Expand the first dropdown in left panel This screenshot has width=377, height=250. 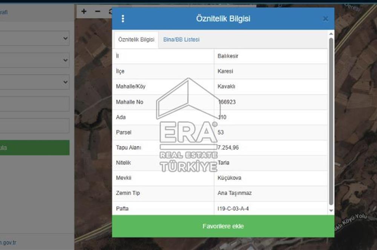[35, 38]
